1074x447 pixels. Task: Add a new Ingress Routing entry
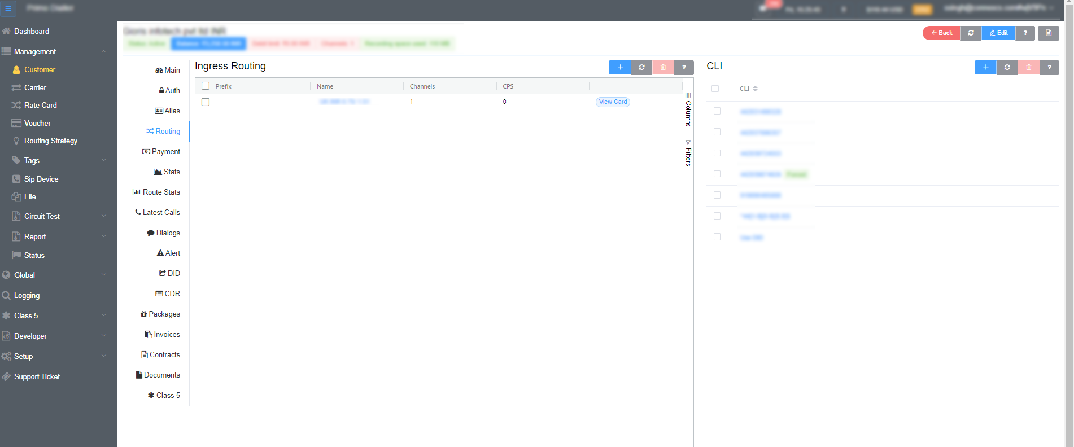(619, 67)
